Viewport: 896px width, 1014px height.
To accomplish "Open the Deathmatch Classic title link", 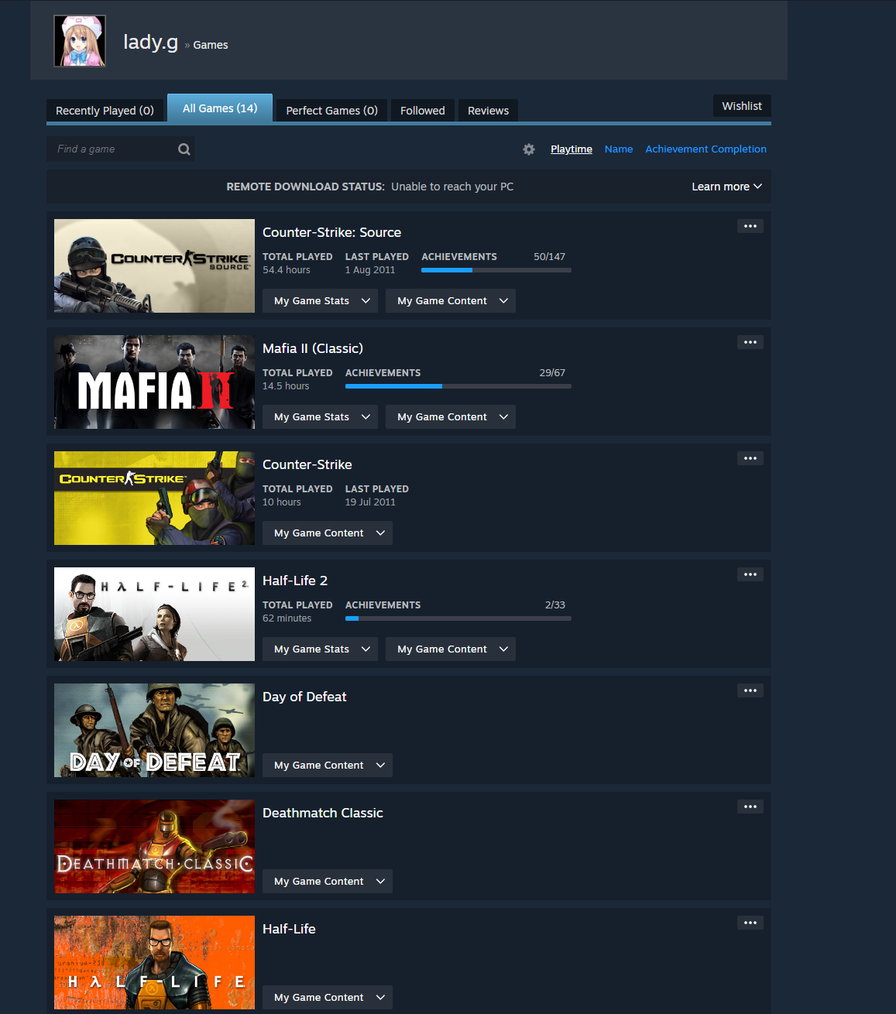I will click(323, 813).
